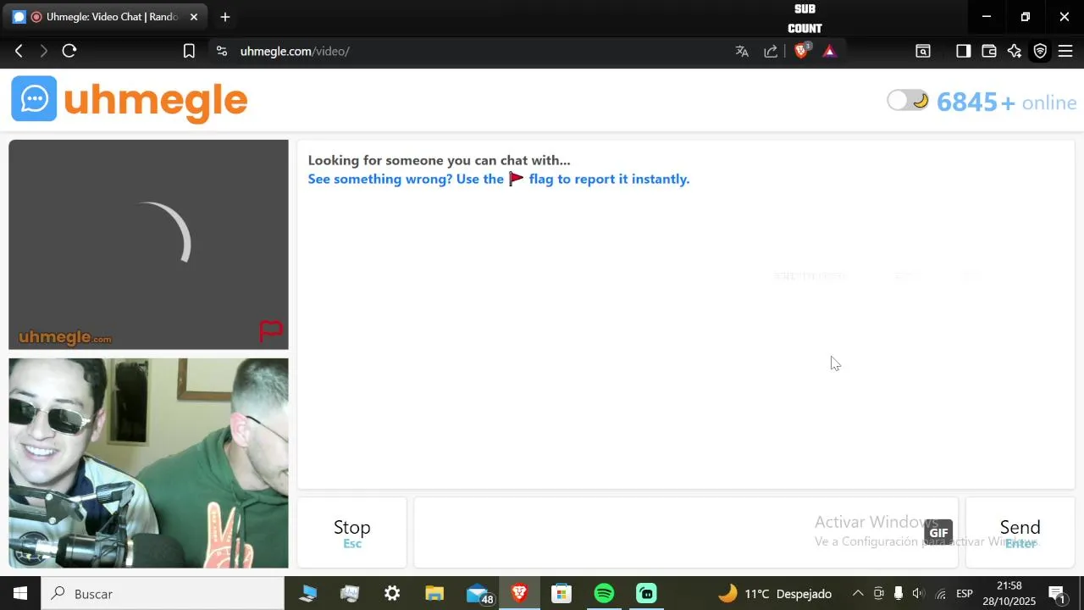The height and width of the screenshot is (610, 1084).
Task: View site information for uhmegle.com
Action: pyautogui.click(x=222, y=51)
